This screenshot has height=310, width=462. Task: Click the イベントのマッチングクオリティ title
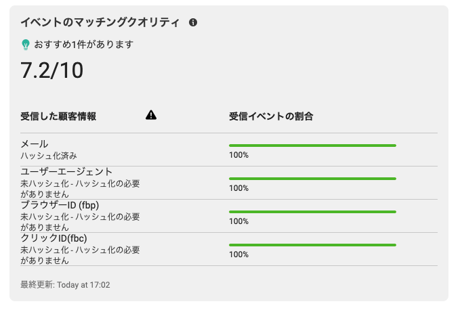tap(100, 22)
